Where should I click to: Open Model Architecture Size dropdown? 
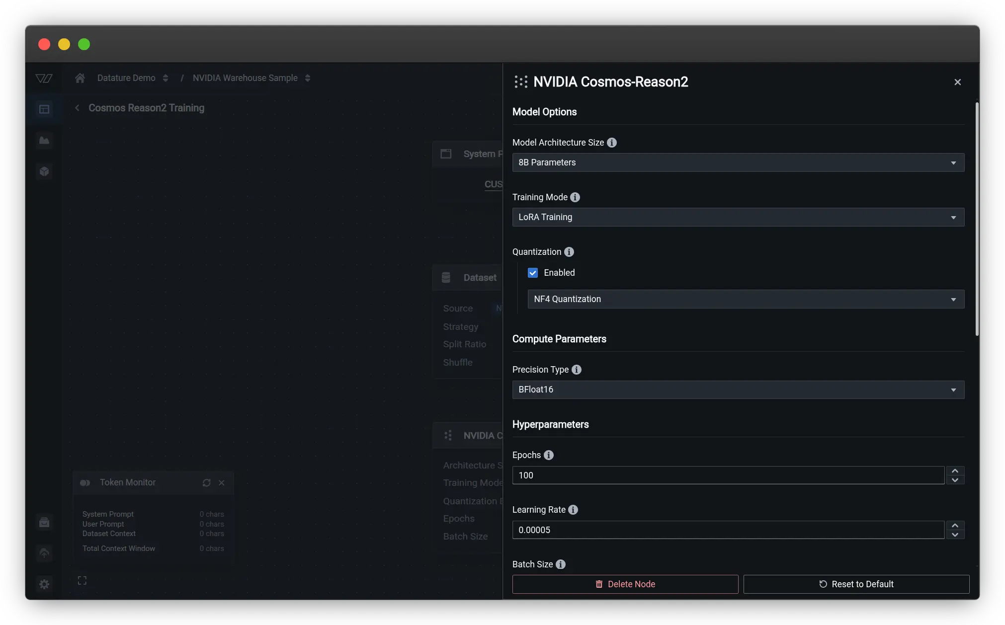[738, 162]
